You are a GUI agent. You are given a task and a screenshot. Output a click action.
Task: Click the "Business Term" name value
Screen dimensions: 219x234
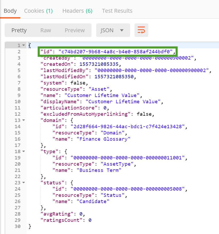coord(99,170)
